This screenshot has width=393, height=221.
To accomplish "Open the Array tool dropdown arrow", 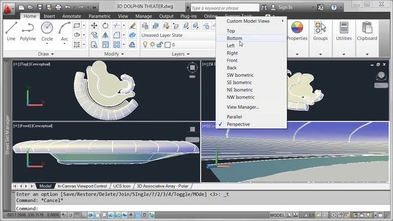I will [123, 45].
